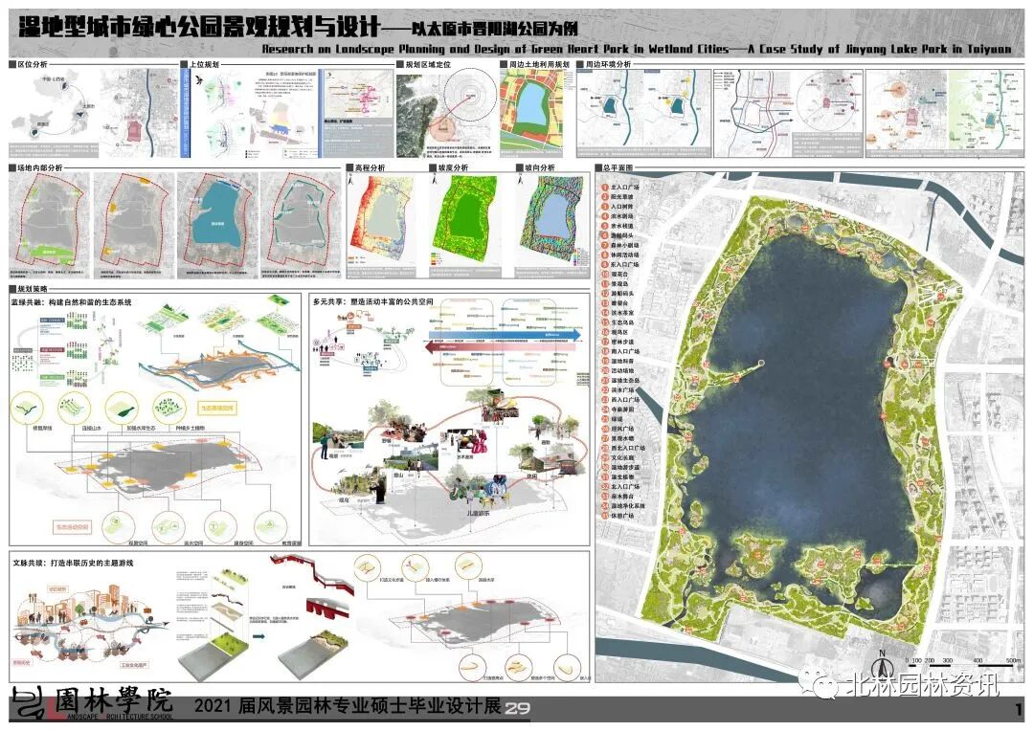
Task: Click the 健身空间 circular icon
Action: coord(221,526)
